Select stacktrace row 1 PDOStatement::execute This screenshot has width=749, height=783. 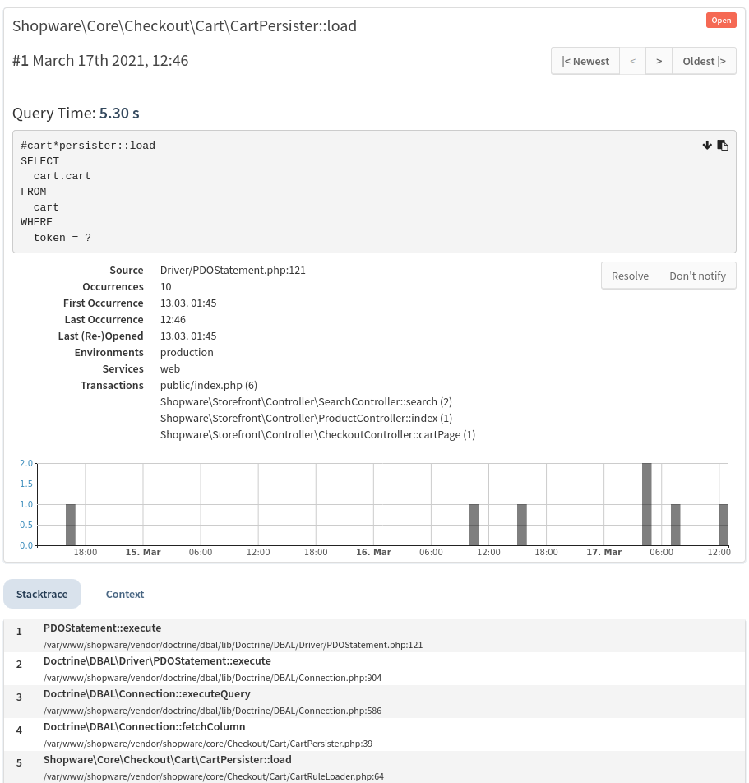pos(375,636)
